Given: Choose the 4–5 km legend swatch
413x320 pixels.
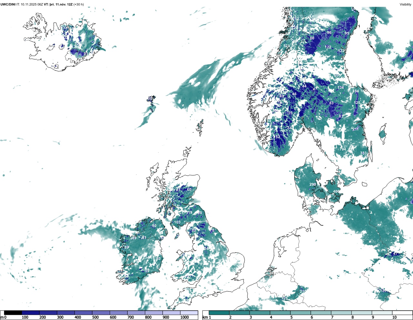Looking at the screenshot, I should [280, 313].
